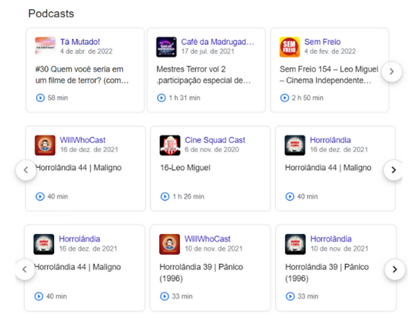This screenshot has width=408, height=318.
Task: Play the 1 h 31 min episode
Action: point(161,98)
